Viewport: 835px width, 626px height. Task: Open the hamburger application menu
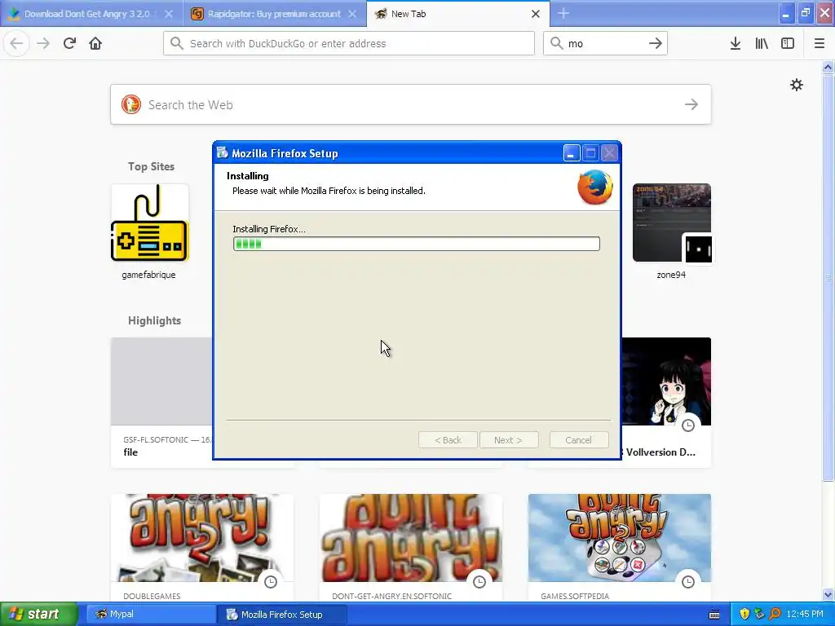pyautogui.click(x=820, y=43)
